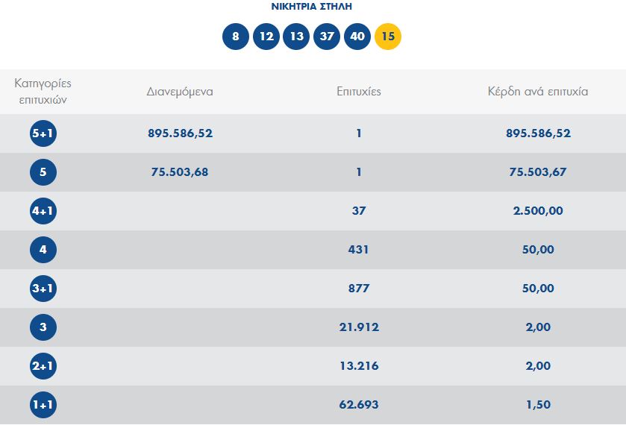
Task: Click the Κατηγορίες επιτυχιών column header
Action: coord(43,91)
